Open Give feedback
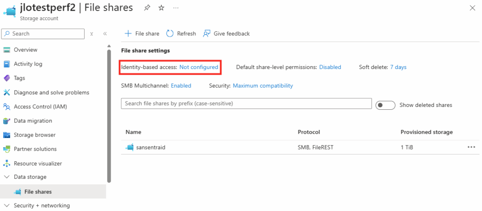The image size is (482, 211). coord(226,33)
